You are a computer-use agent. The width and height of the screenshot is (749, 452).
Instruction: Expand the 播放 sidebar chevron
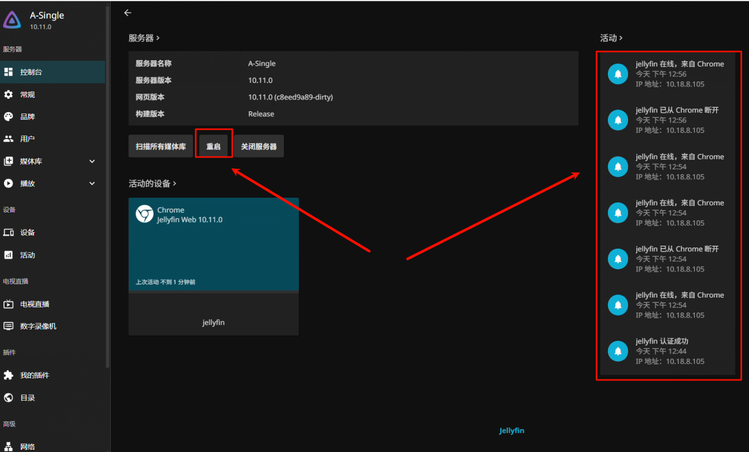click(92, 183)
